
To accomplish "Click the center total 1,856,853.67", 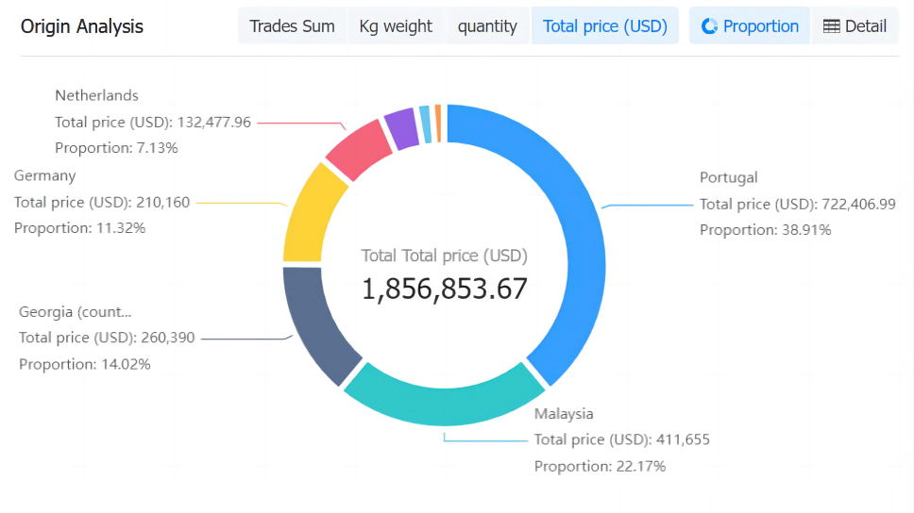I will coord(444,289).
